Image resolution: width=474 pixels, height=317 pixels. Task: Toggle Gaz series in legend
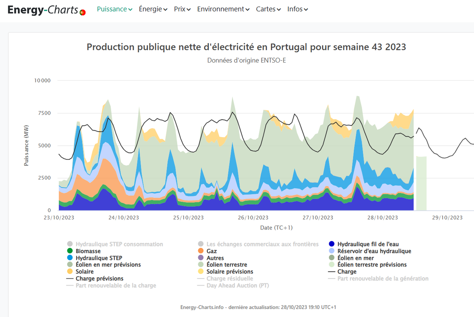pos(207,251)
